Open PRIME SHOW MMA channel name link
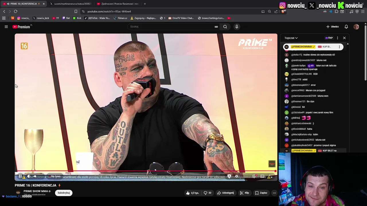Viewport: 367px width, 206px height. point(36,191)
